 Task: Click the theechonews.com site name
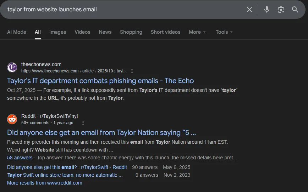pyautogui.click(x=41, y=64)
